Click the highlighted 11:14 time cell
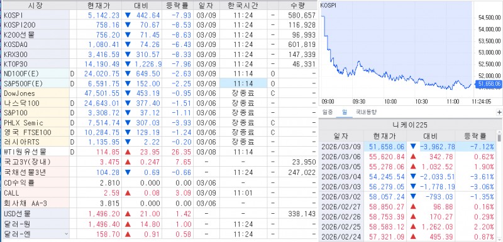Viewport: 503px width, 242px height. pos(243,83)
